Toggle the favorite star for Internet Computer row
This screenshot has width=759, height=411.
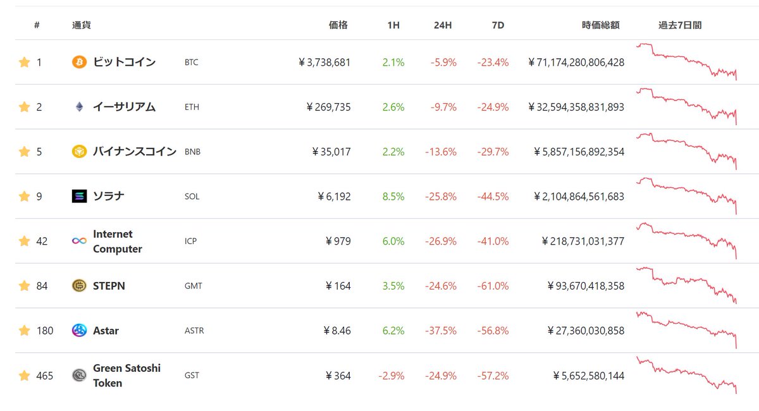(x=24, y=241)
